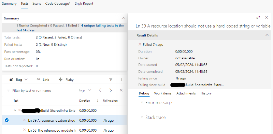Screen dimensions: 273x134
Task: Click the Owner value not available
Action: 185,58
